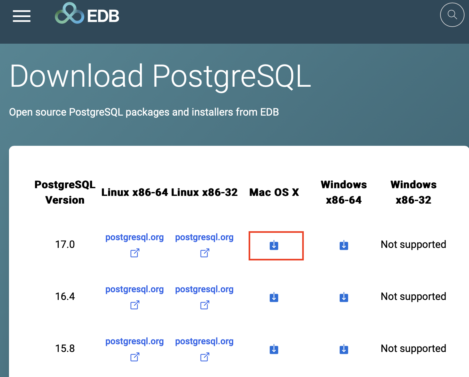
Task: Download PostgreSQL 15.8 for Mac OS X
Action: 274,349
